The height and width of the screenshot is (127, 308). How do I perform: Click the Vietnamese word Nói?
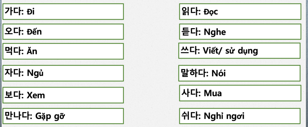point(218,73)
